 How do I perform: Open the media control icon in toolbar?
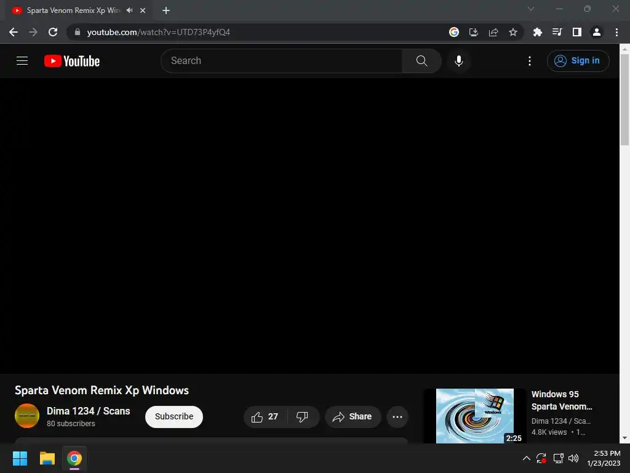pos(557,32)
